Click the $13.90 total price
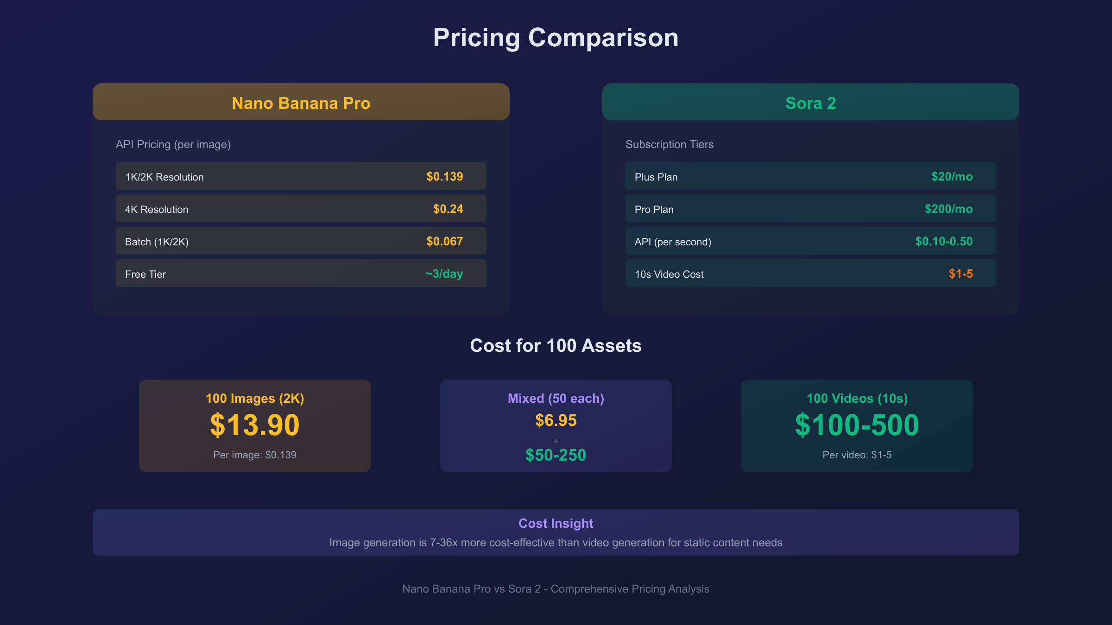Viewport: 1112px width, 625px height. 255,425
